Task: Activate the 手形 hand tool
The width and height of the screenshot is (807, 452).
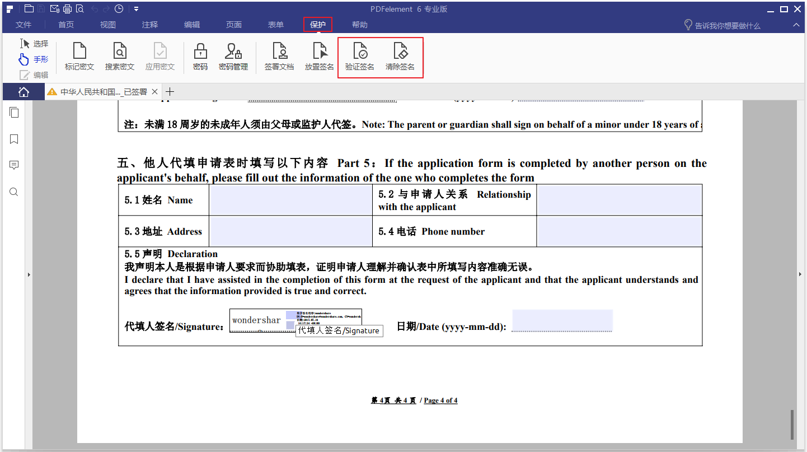Action: tap(34, 59)
